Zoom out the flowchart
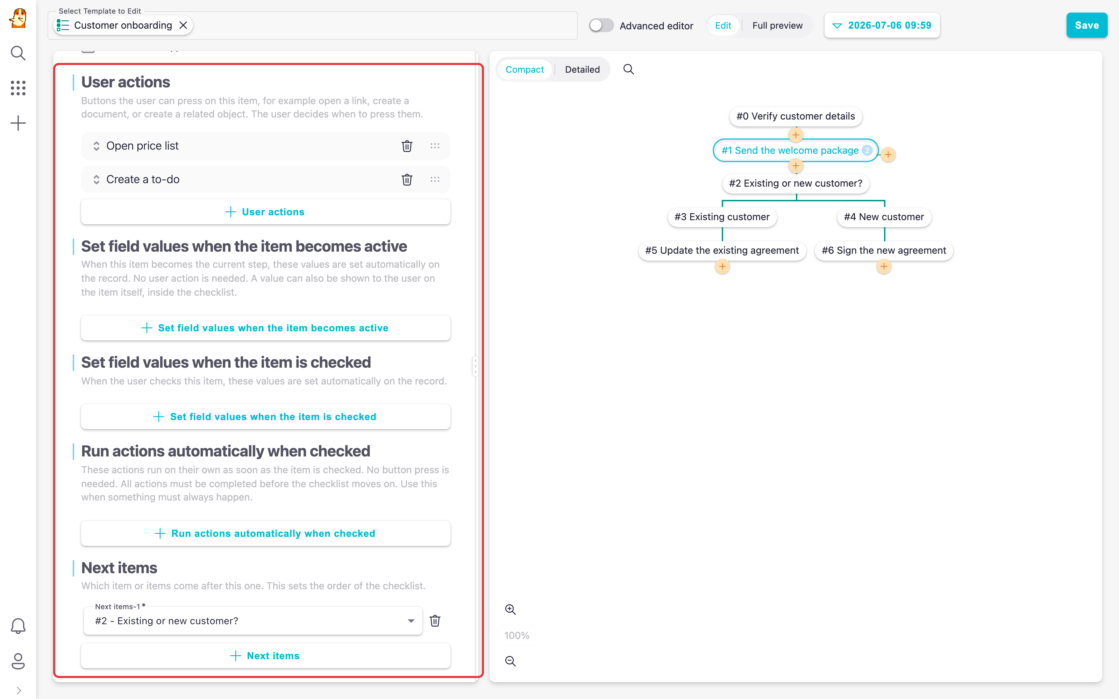1119x699 pixels. pyautogui.click(x=510, y=661)
